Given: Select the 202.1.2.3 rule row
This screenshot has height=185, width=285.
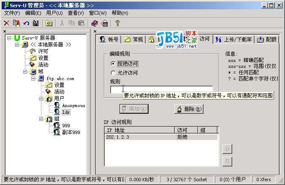Looking at the screenshot, I should coord(161,137).
